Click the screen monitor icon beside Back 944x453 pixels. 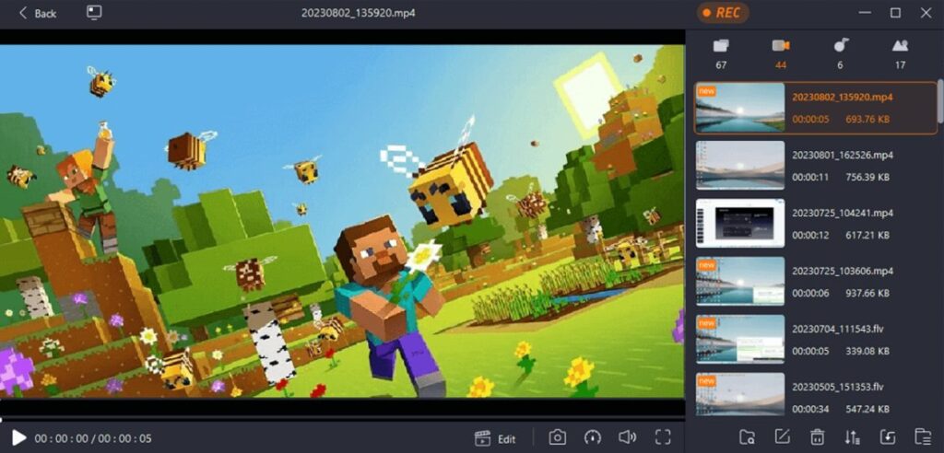click(x=94, y=13)
